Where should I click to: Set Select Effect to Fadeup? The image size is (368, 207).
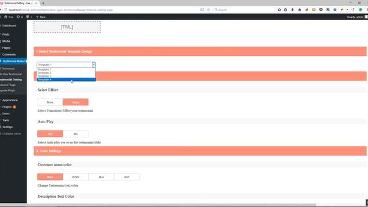point(75,102)
